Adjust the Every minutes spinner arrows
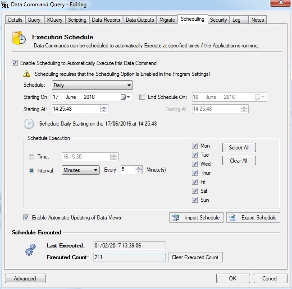Image resolution: width=292 pixels, height=289 pixels. tap(139, 170)
